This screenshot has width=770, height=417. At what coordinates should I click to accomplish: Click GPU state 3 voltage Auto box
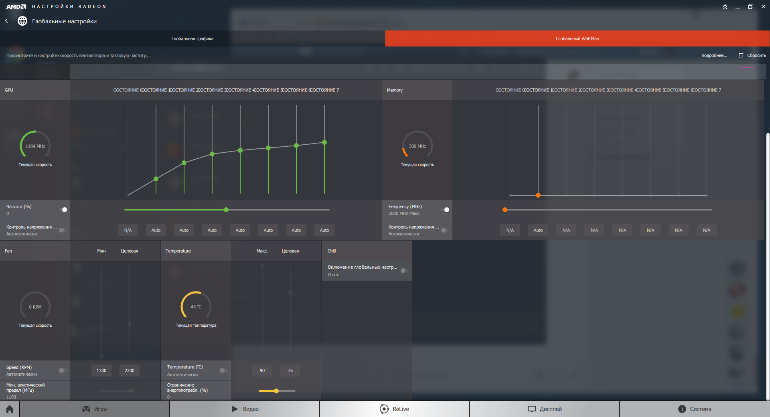click(212, 230)
